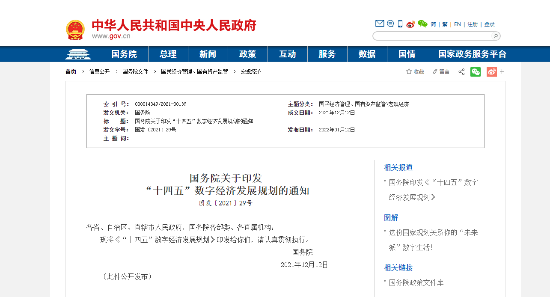Open the speech bubble message icon
The image size is (550, 297).
coord(390,24)
